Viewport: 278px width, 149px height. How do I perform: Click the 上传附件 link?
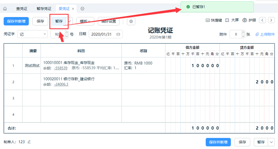[265, 34]
